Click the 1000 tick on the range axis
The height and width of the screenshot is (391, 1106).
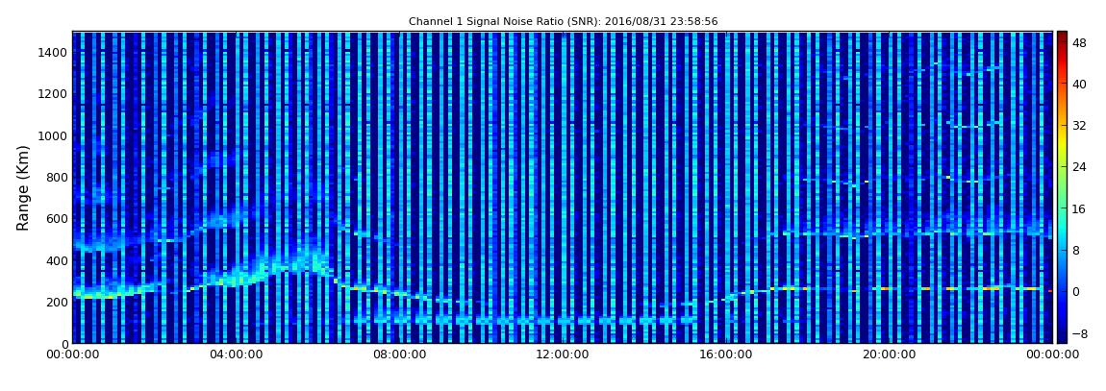coord(52,135)
